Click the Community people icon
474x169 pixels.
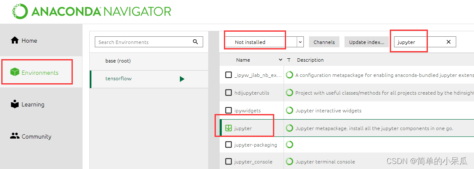14,136
